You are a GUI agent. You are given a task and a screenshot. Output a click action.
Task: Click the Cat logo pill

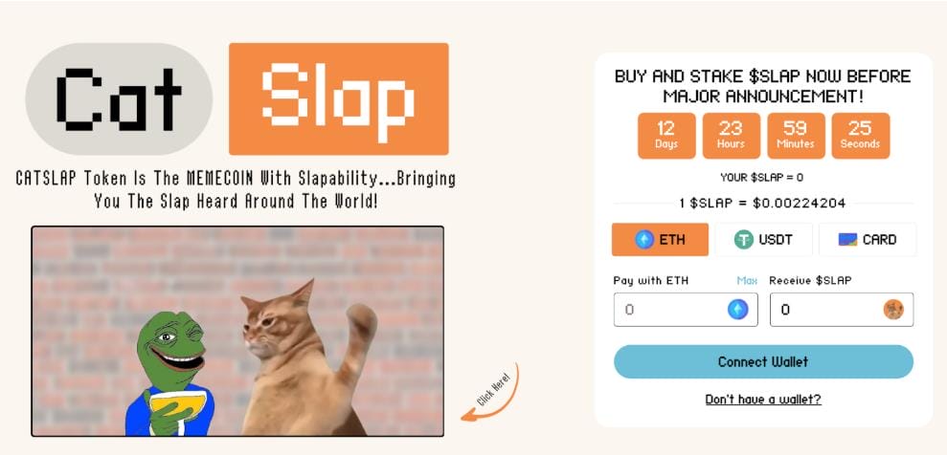[119, 98]
